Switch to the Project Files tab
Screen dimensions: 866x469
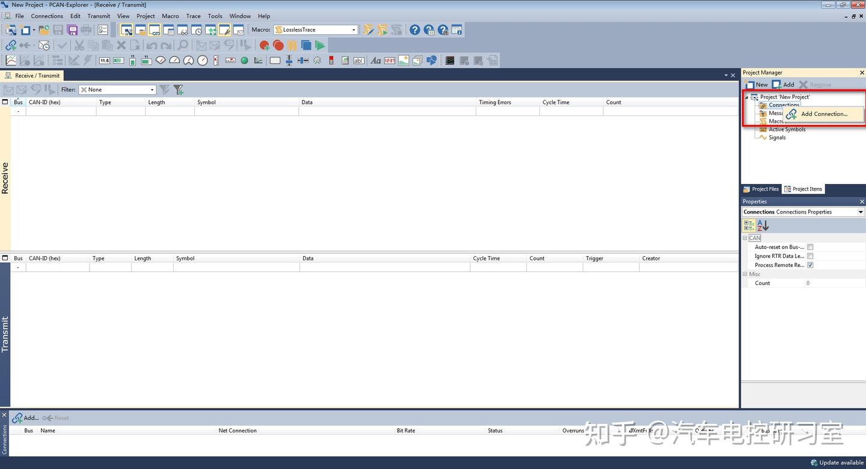coord(761,189)
